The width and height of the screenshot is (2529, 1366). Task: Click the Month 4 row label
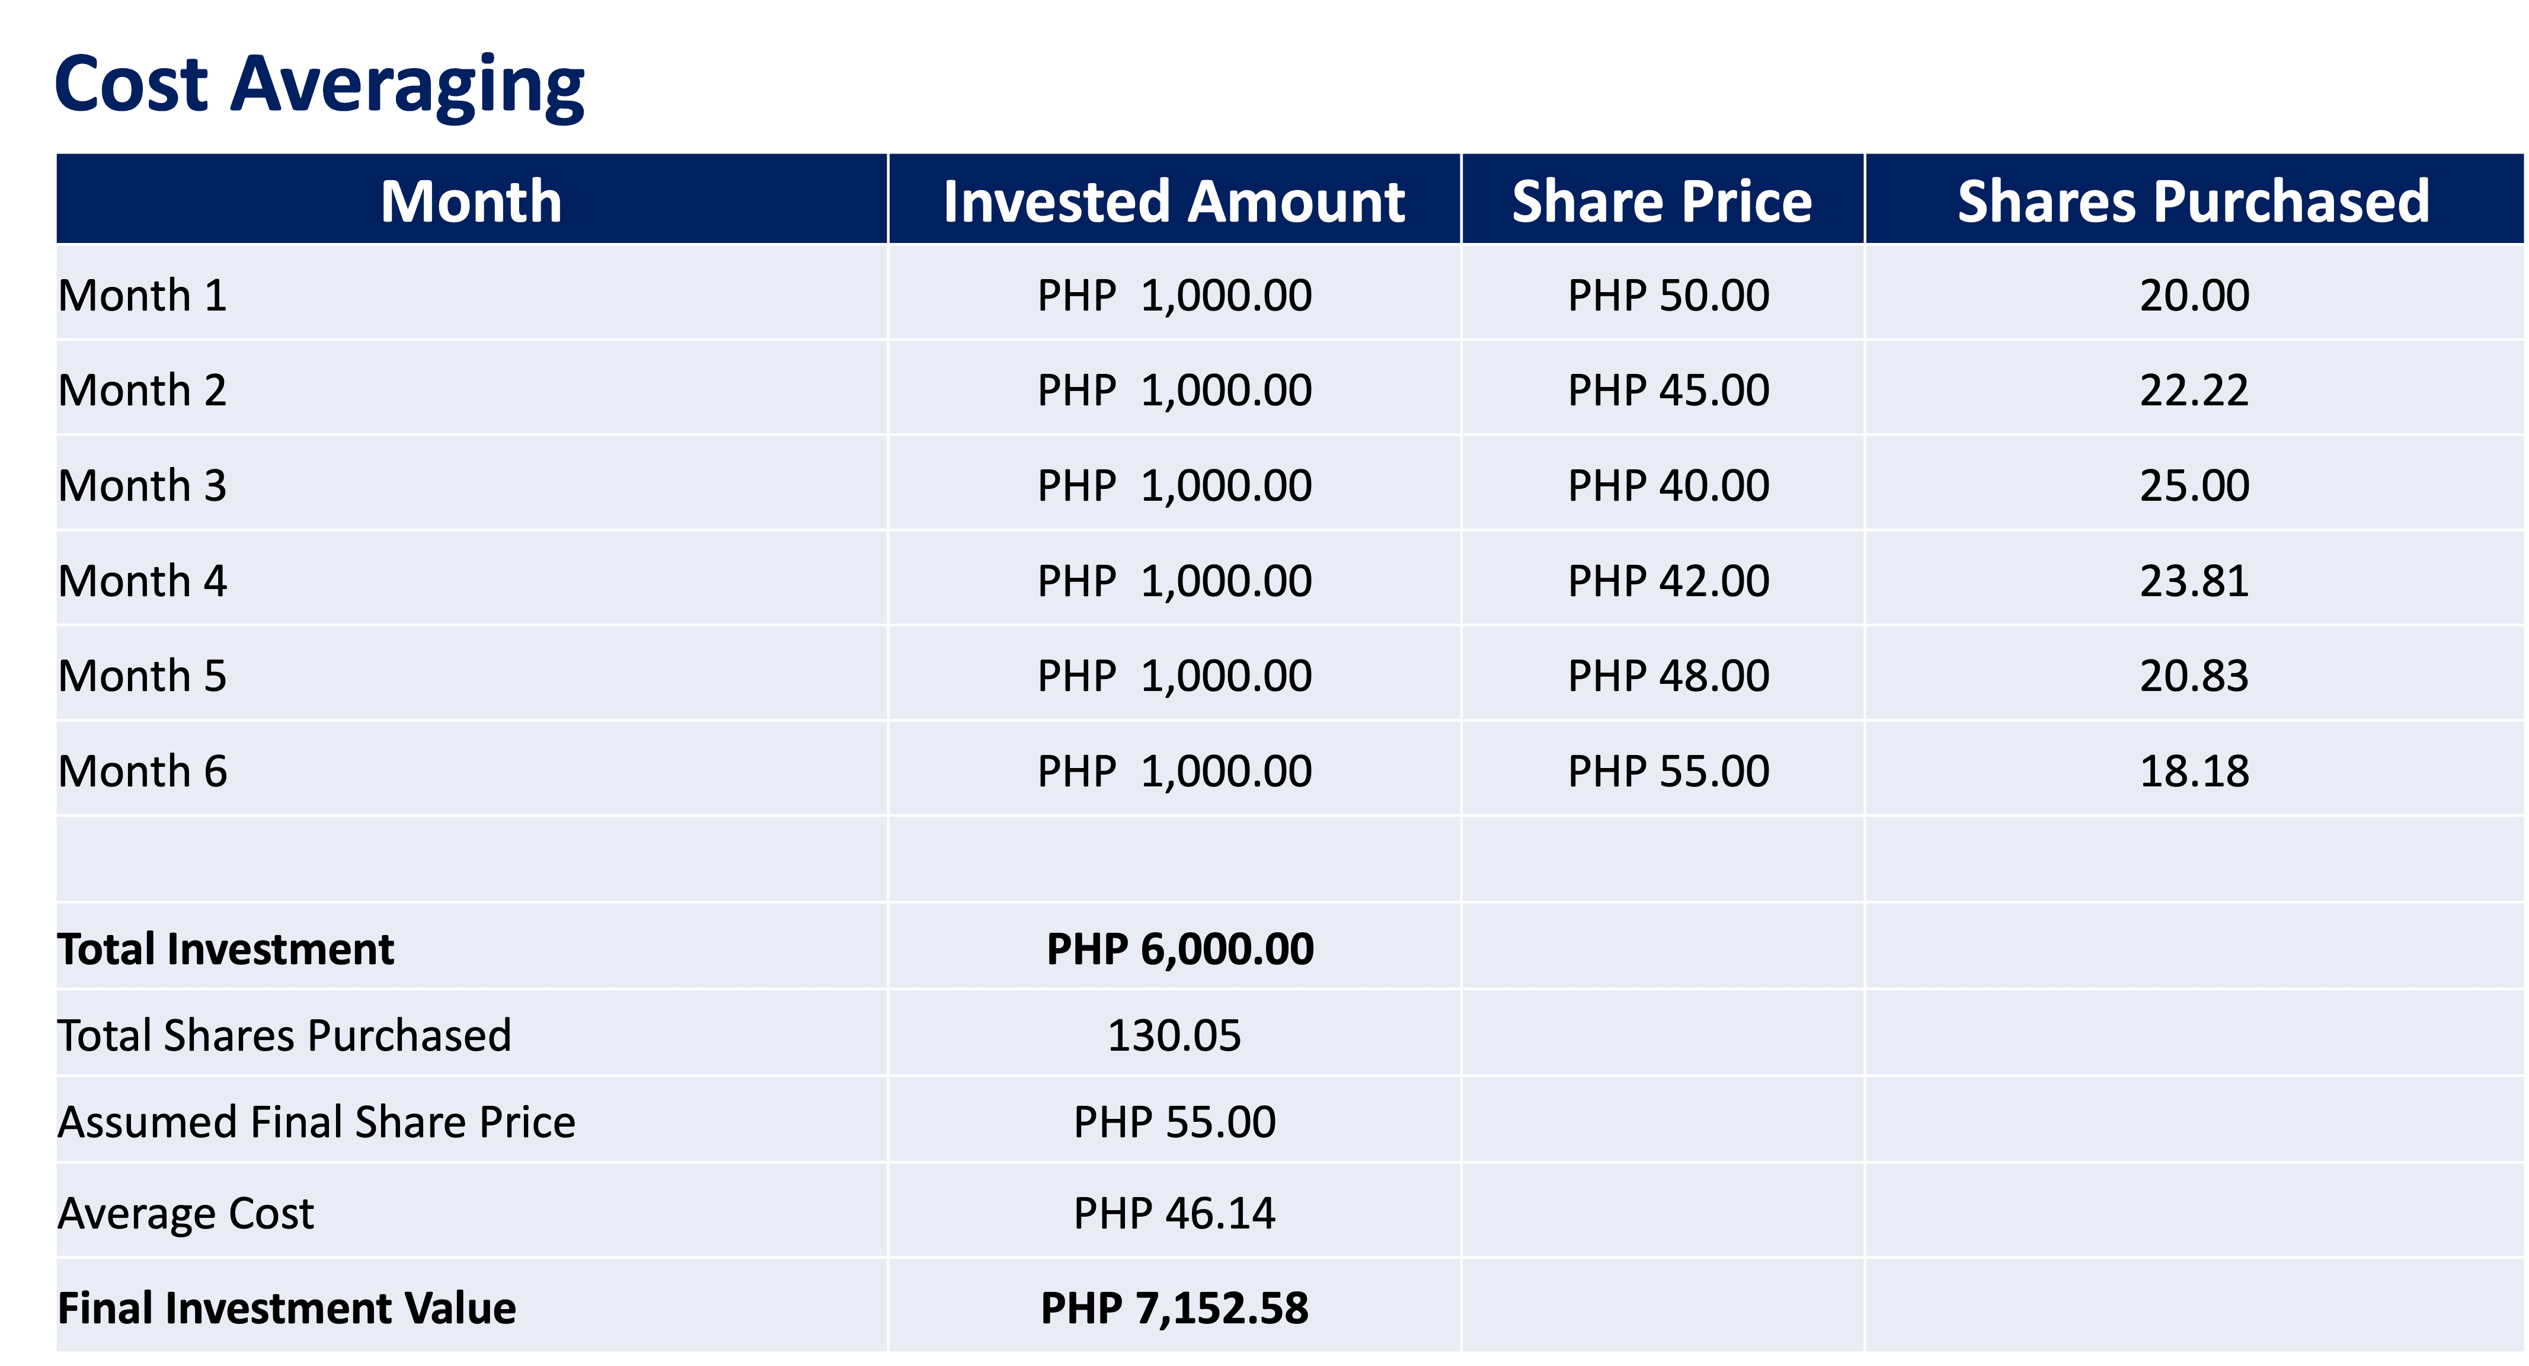pyautogui.click(x=143, y=581)
